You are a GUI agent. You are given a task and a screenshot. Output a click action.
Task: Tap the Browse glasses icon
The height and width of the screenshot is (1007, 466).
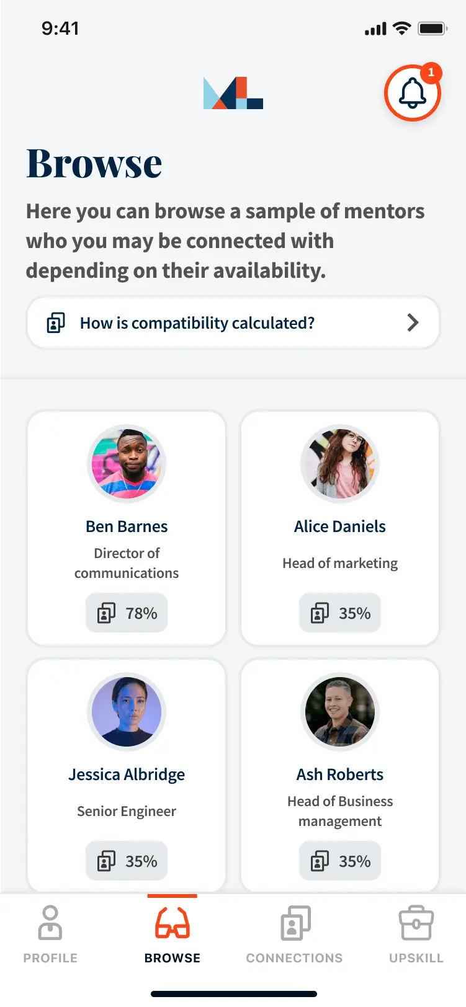173,923
